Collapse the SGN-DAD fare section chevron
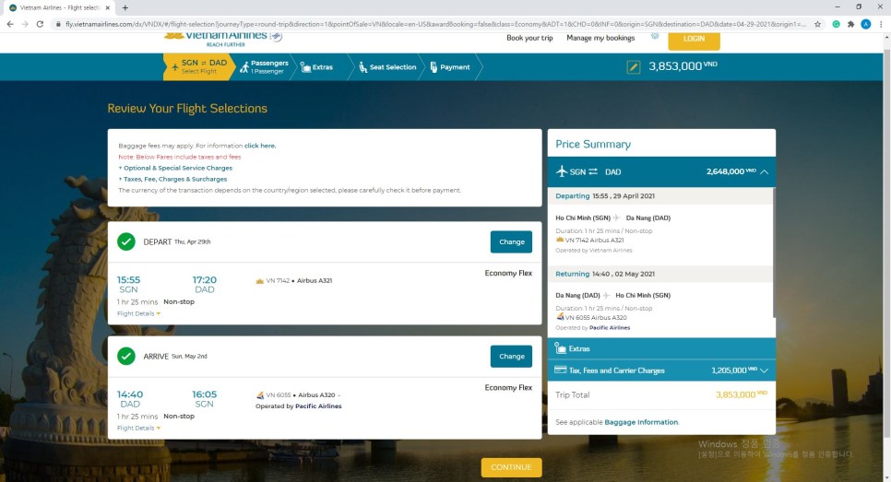Screen dimensions: 891x482 [765, 171]
